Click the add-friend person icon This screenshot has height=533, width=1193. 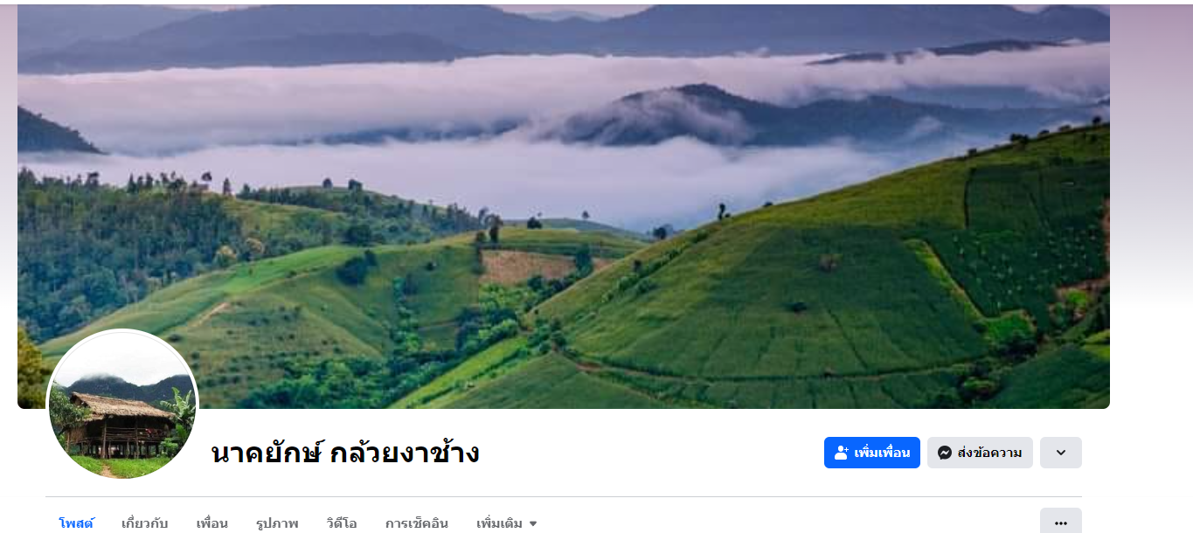click(x=842, y=453)
